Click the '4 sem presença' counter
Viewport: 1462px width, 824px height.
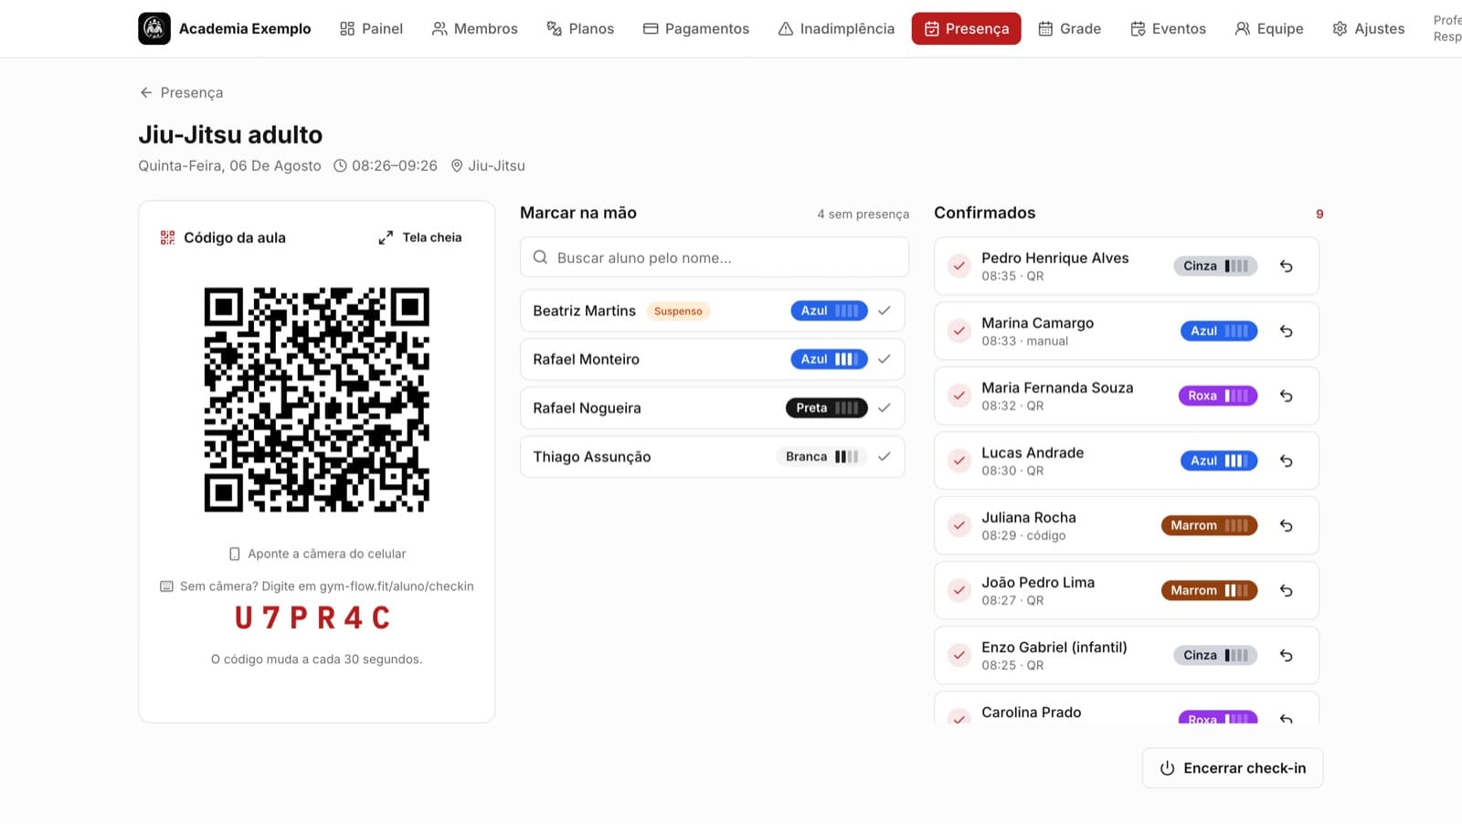[863, 214]
